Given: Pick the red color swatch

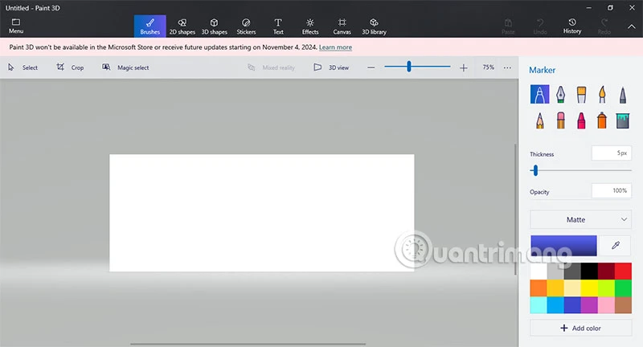Looking at the screenshot, I should 623,271.
